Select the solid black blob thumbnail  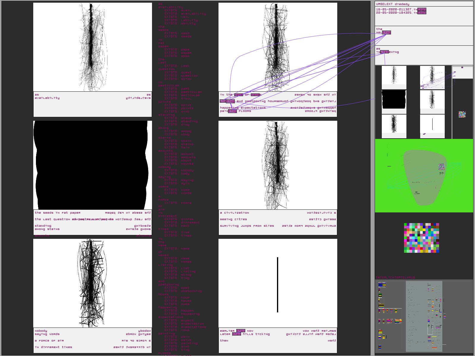(394, 100)
